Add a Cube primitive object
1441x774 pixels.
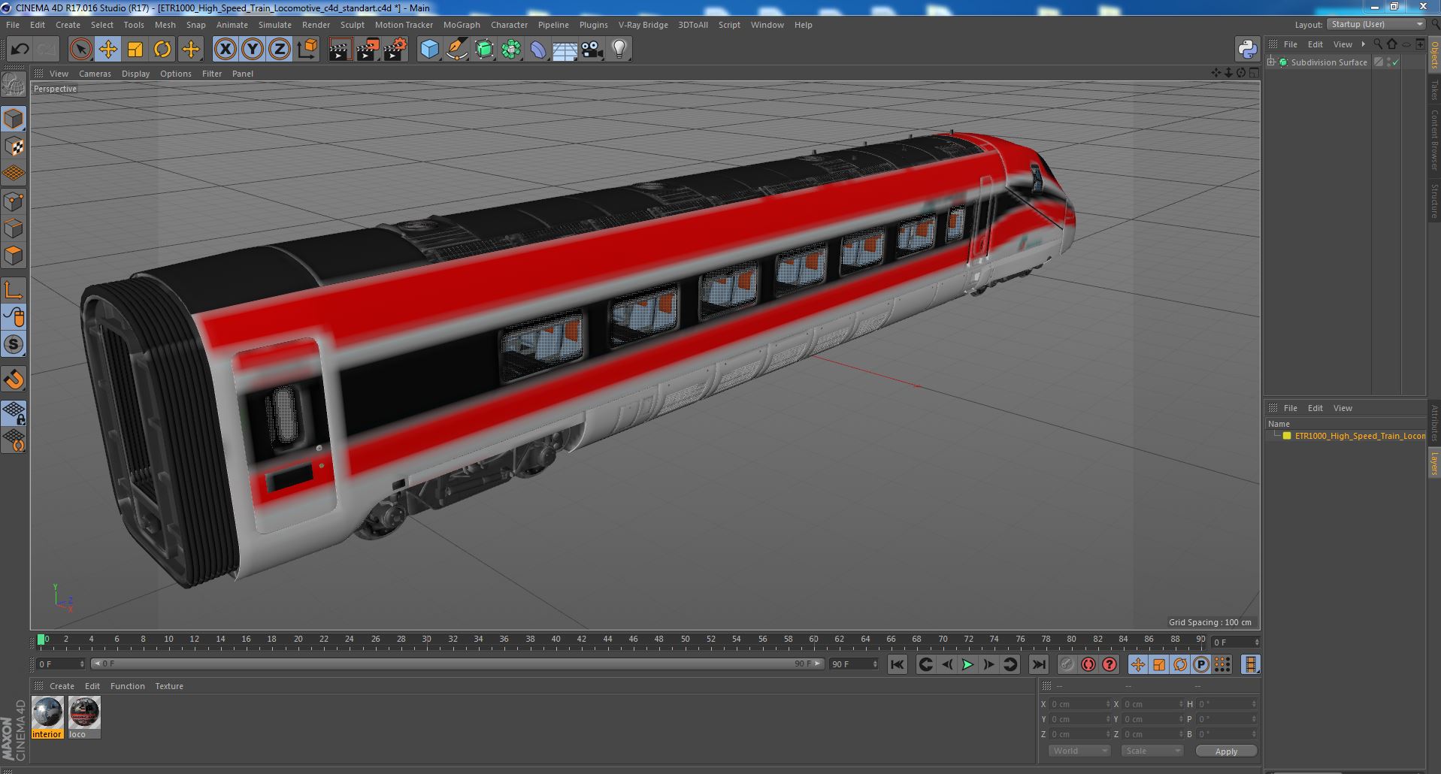[429, 50]
